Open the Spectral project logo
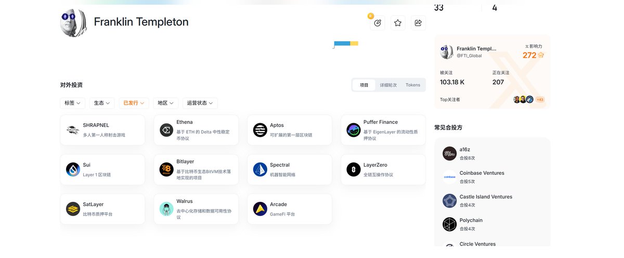Screen dimensions: 624x258 (260, 170)
